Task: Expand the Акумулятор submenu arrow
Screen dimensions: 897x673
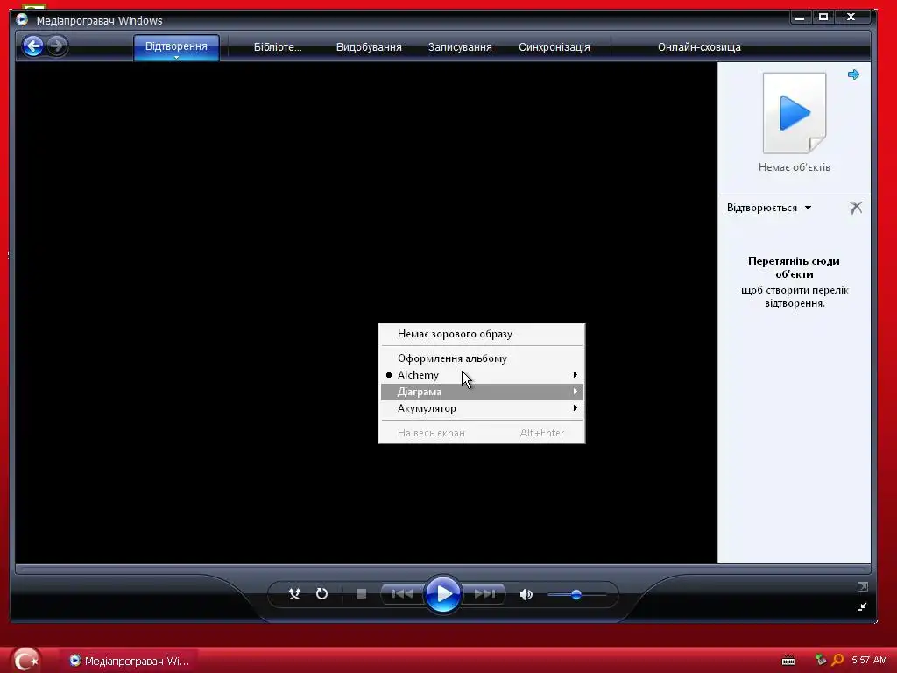Action: pyautogui.click(x=575, y=408)
